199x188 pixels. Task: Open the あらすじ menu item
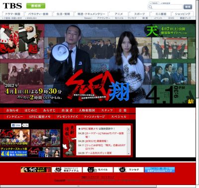[x=49, y=110]
